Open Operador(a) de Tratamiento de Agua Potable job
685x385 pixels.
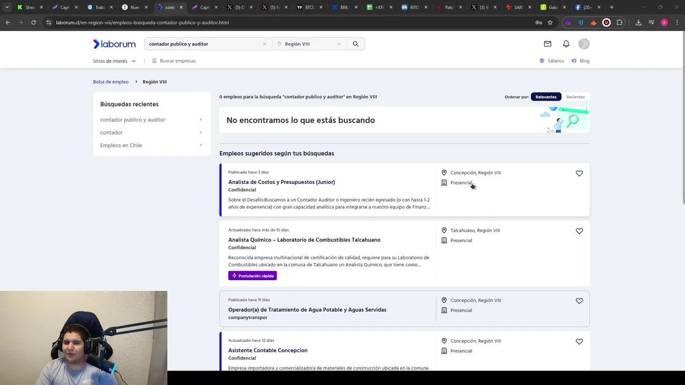[307, 310]
